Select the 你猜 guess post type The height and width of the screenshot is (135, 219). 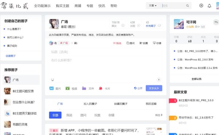click(x=157, y=43)
